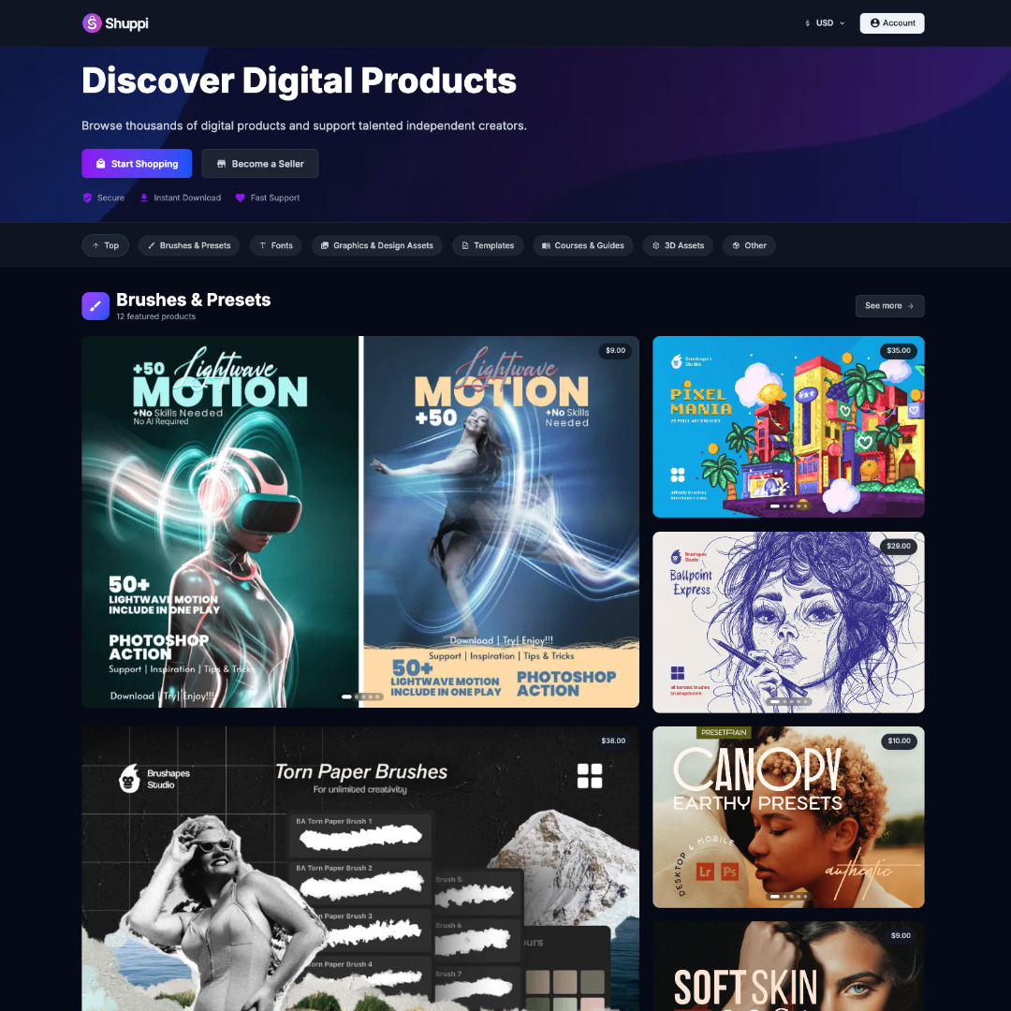1011x1011 pixels.
Task: Click Canopy presets carousel slide indicator
Action: (x=788, y=896)
